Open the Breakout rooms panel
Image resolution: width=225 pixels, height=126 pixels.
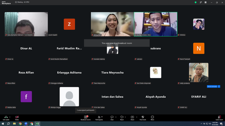click(86, 118)
